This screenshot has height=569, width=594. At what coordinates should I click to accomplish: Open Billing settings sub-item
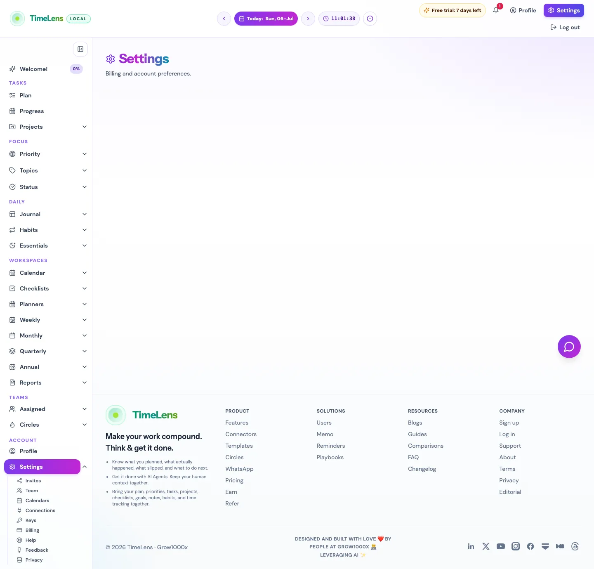[32, 530]
